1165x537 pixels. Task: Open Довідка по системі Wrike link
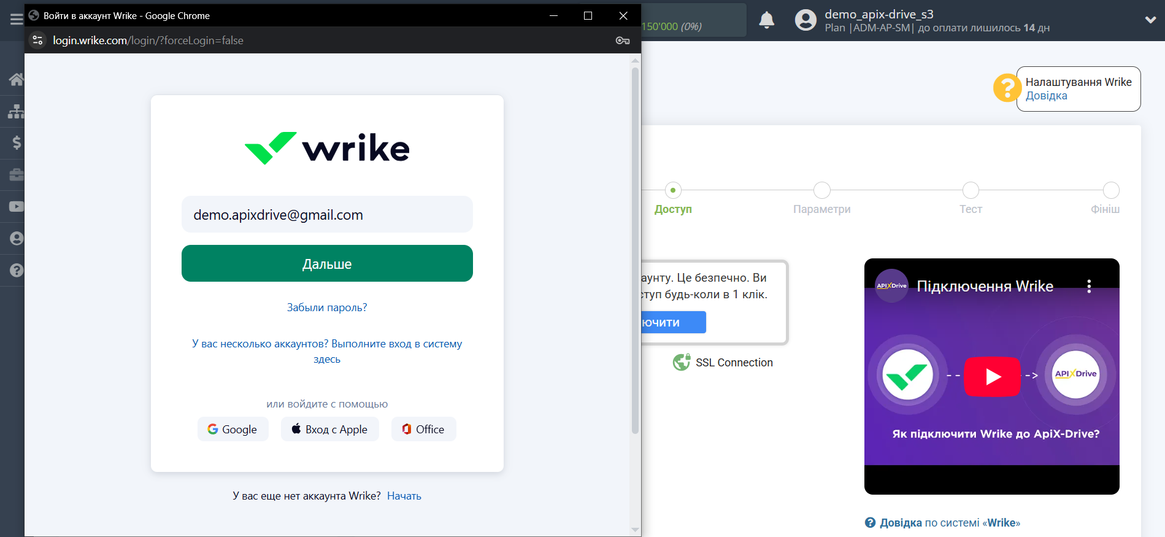(950, 523)
